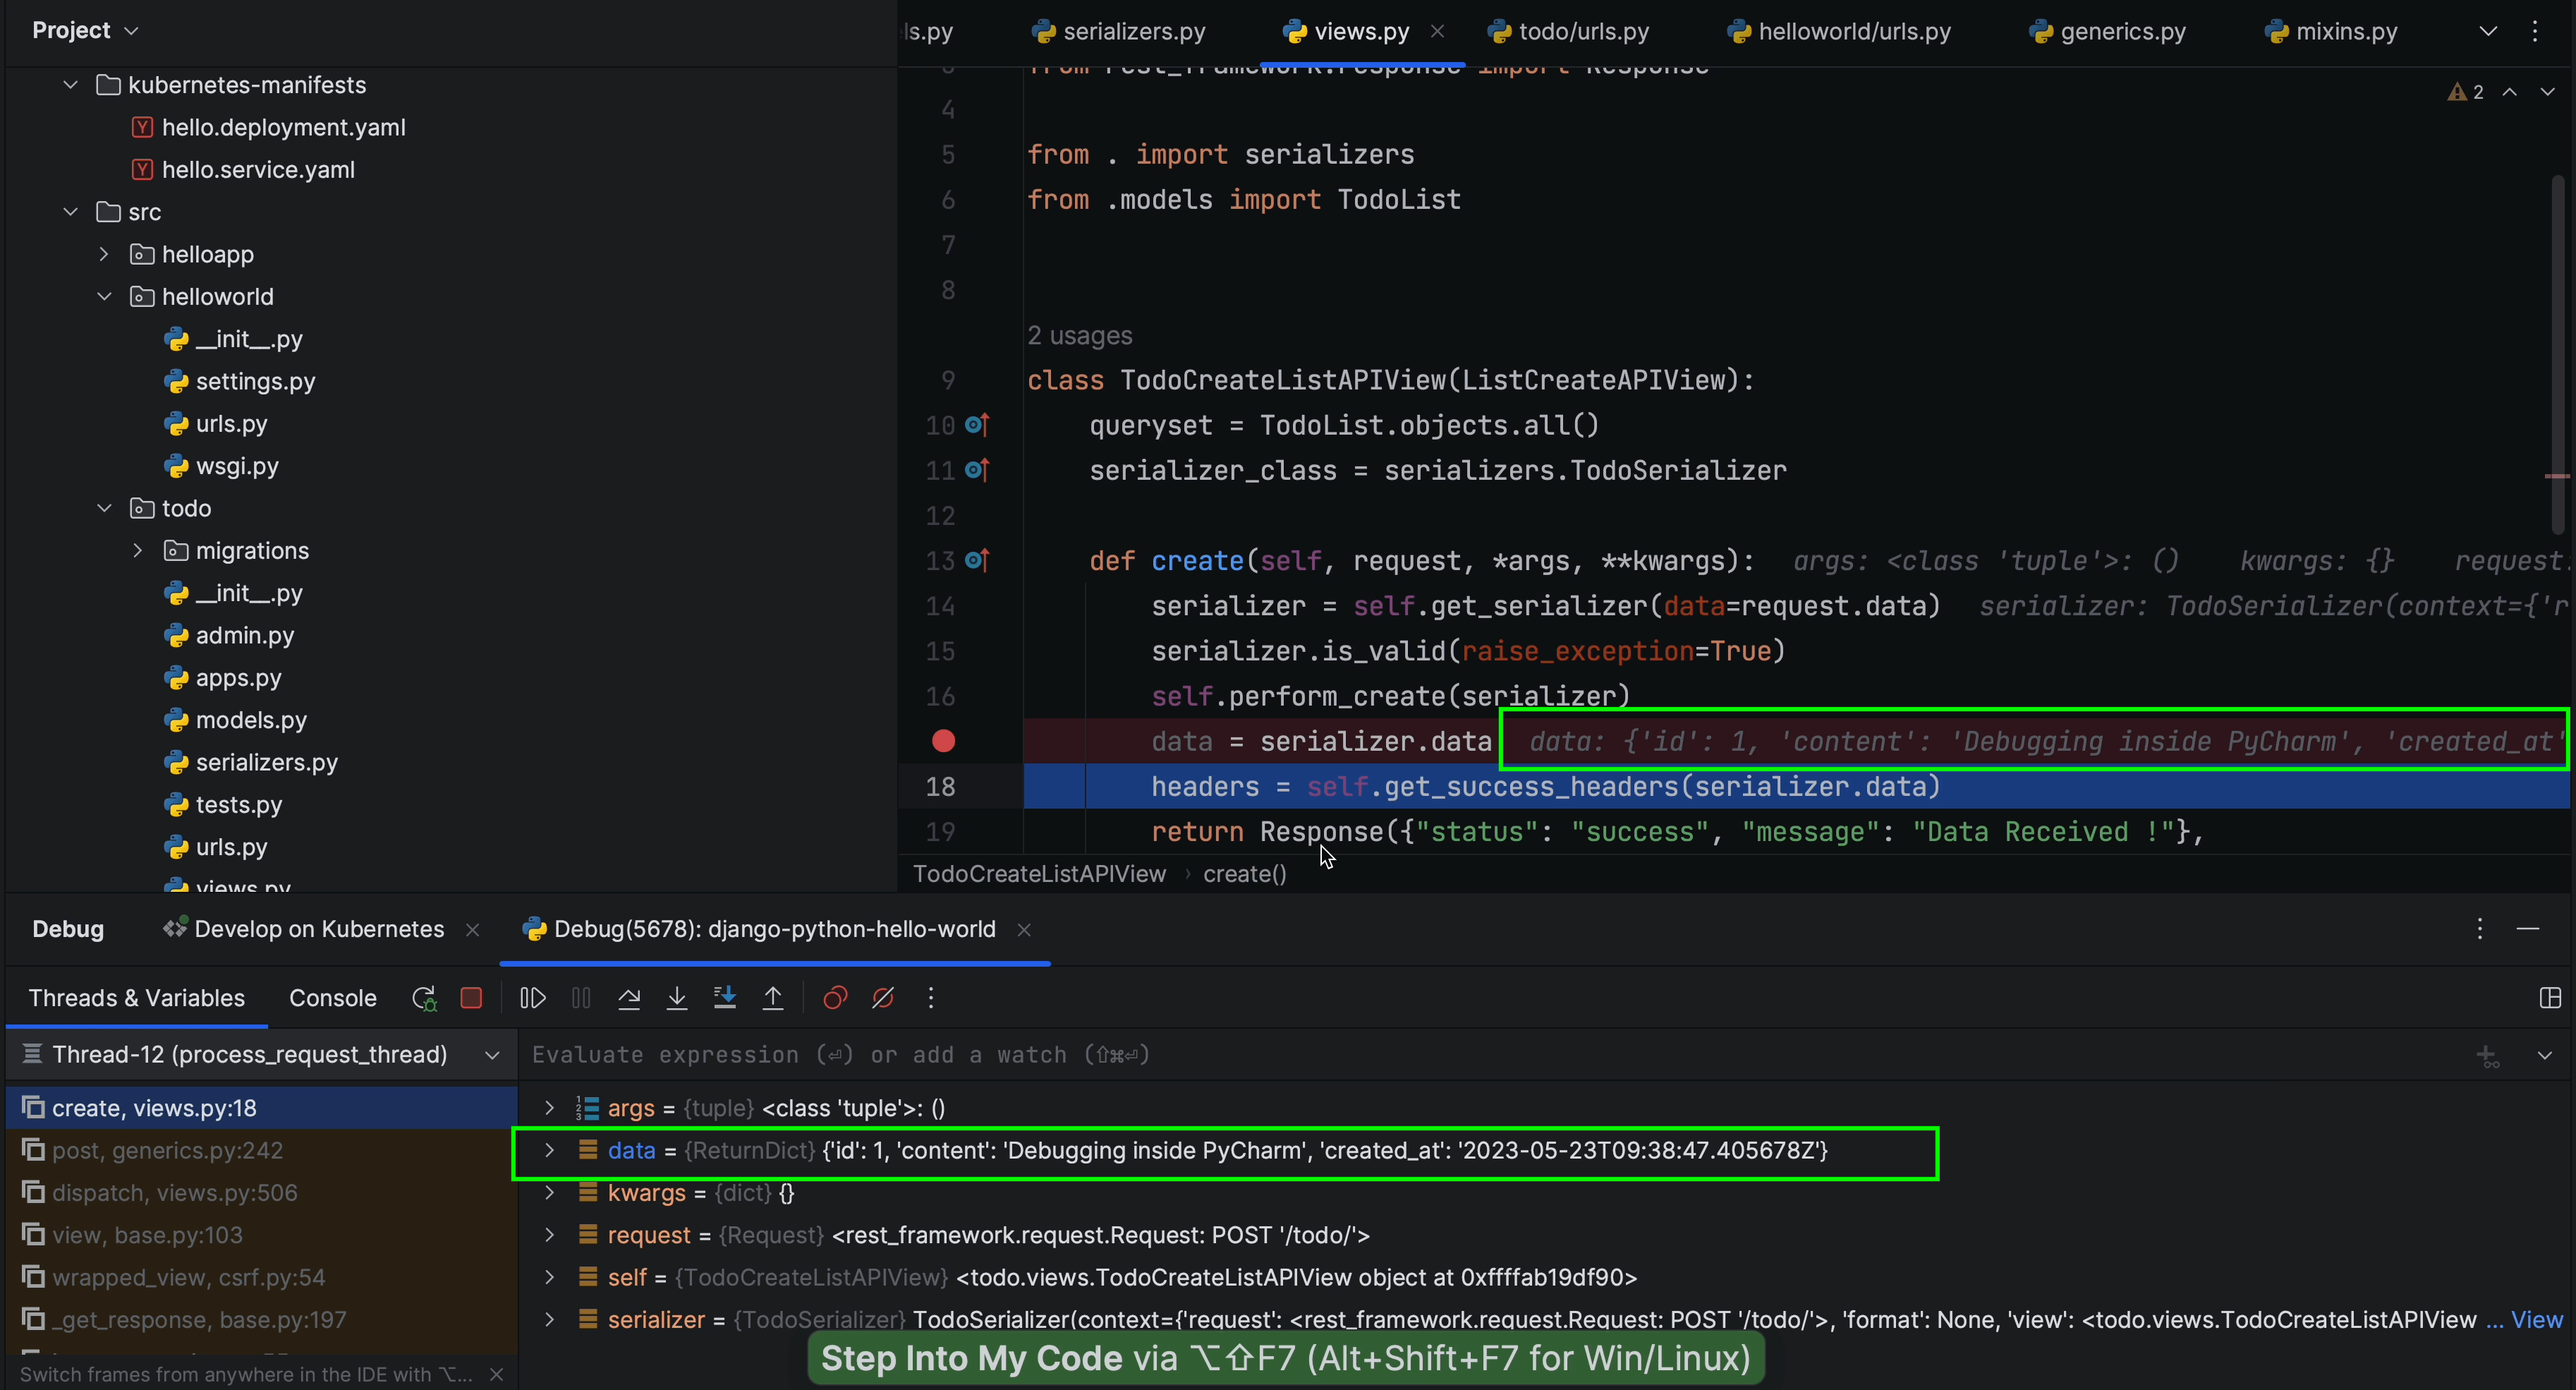This screenshot has width=2576, height=1390.
Task: Toggle Mute Breakpoints
Action: point(883,998)
